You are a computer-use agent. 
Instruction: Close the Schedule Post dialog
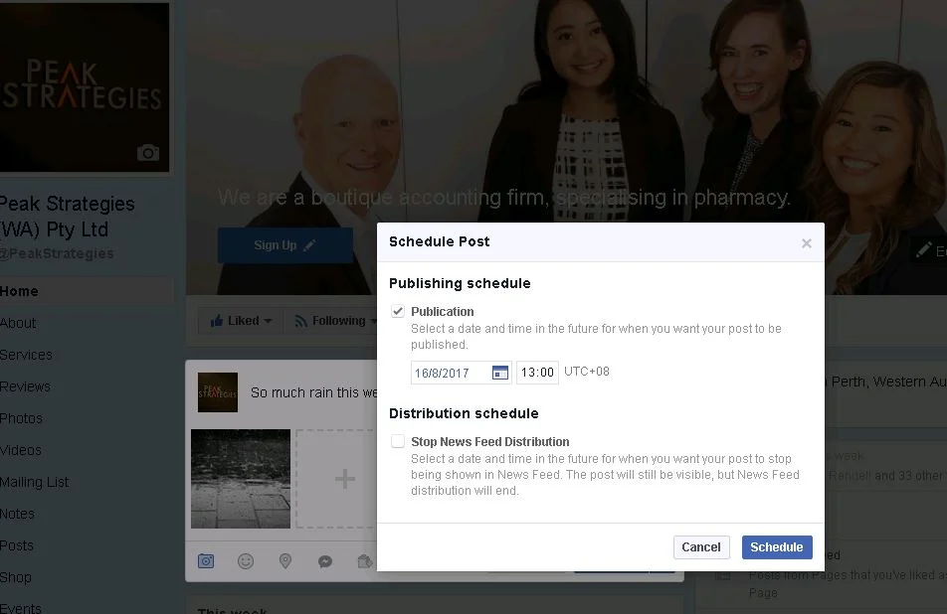[807, 243]
